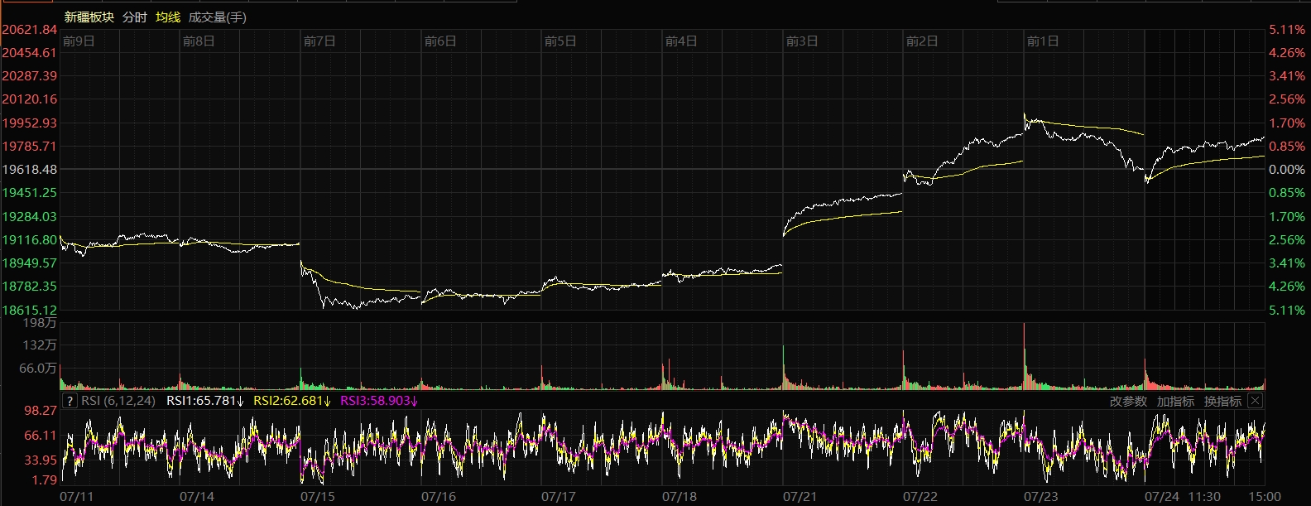Open 换指标 to switch indicator

pos(1222,401)
